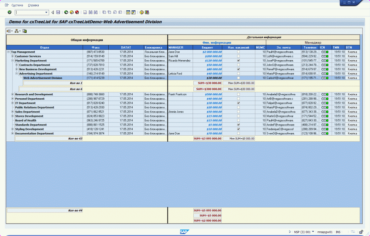Click the status bar triangle before NSP
The height and width of the screenshot is (236, 370).
[x=290, y=232]
